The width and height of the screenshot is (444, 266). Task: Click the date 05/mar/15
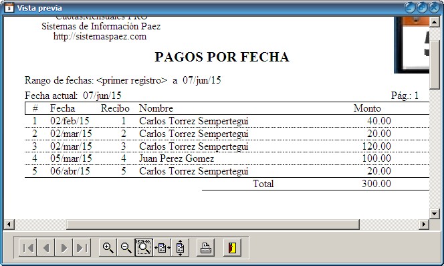coord(71,158)
